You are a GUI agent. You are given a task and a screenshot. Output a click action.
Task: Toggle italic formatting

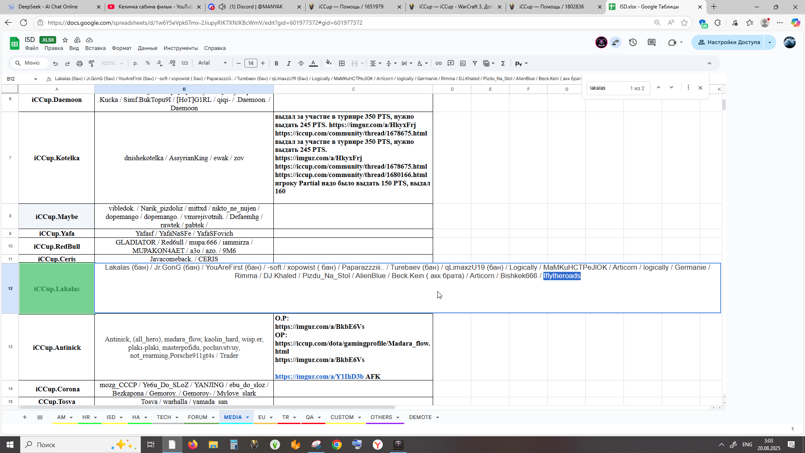click(x=288, y=63)
